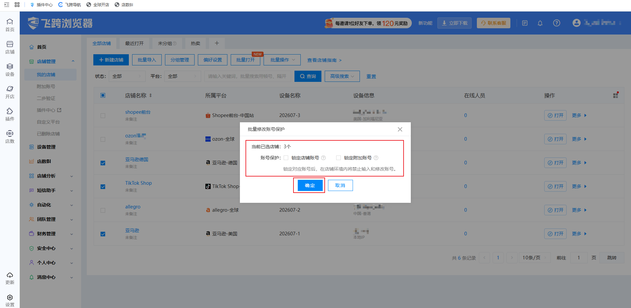Click the 查询 search button
Viewport: 631px width, 308px height.
coord(308,76)
